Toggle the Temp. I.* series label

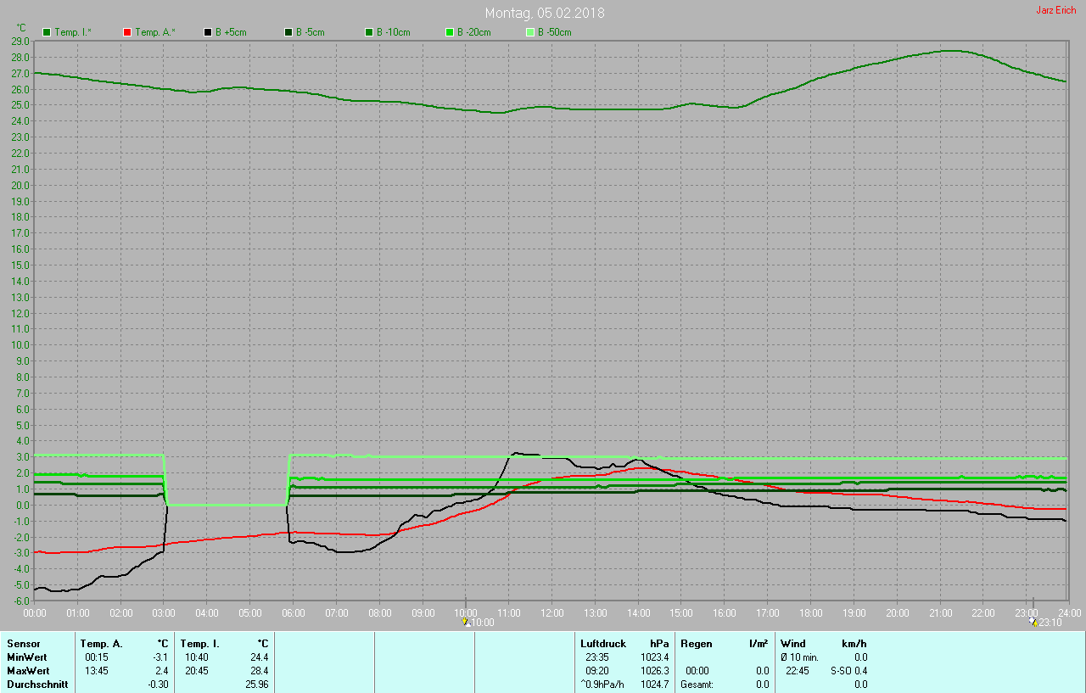pyautogui.click(x=74, y=32)
